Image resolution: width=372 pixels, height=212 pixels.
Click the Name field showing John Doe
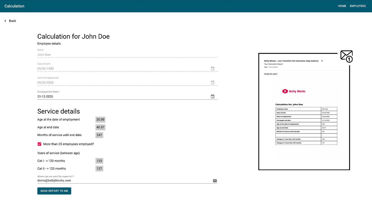(121, 55)
